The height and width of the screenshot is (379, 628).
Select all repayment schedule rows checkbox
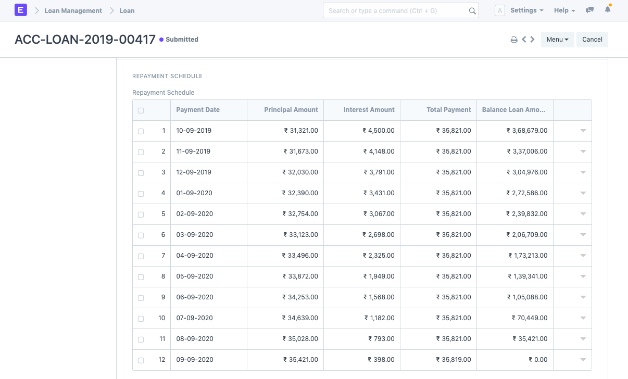coord(140,110)
